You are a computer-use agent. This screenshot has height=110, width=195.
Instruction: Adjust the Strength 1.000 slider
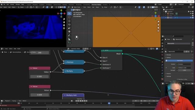(x=184, y=70)
